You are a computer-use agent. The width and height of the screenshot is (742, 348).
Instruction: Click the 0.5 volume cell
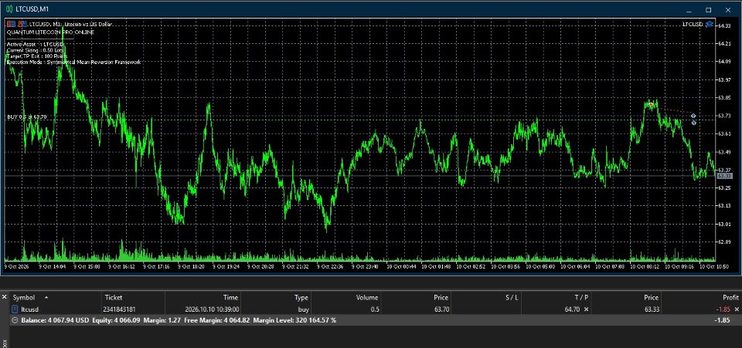tap(374, 309)
